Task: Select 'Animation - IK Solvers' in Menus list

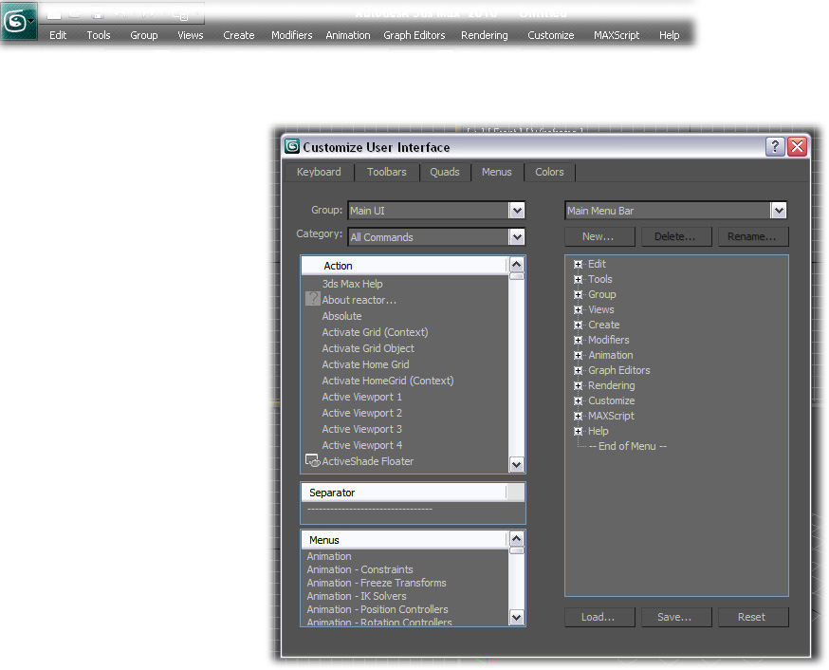Action: (x=357, y=596)
